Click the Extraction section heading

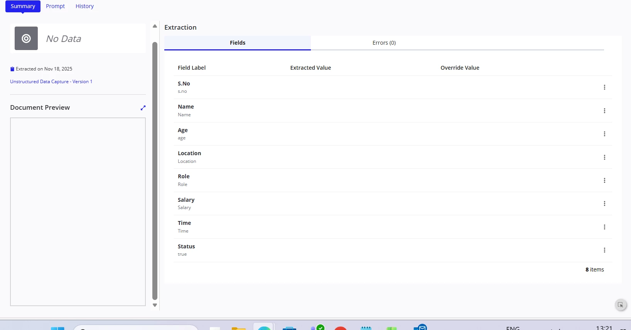[x=181, y=27]
